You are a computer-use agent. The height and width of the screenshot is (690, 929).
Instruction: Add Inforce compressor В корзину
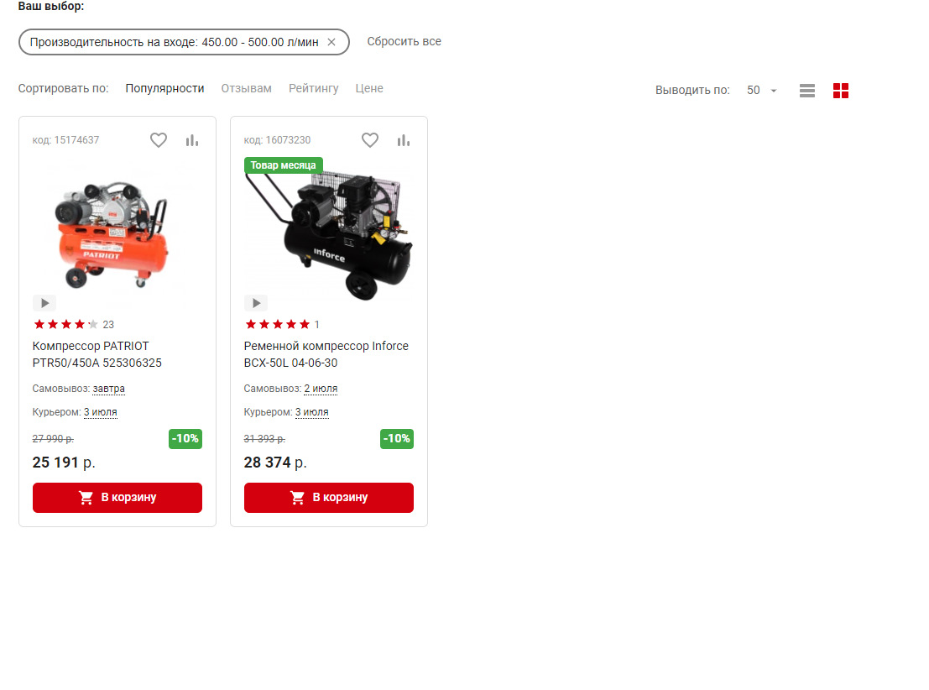click(x=329, y=497)
